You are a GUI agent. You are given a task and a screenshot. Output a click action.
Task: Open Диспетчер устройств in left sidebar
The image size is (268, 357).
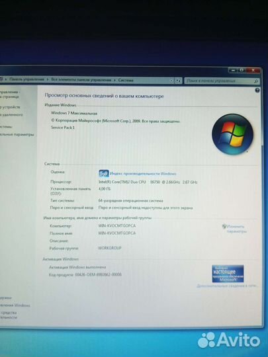point(10,107)
